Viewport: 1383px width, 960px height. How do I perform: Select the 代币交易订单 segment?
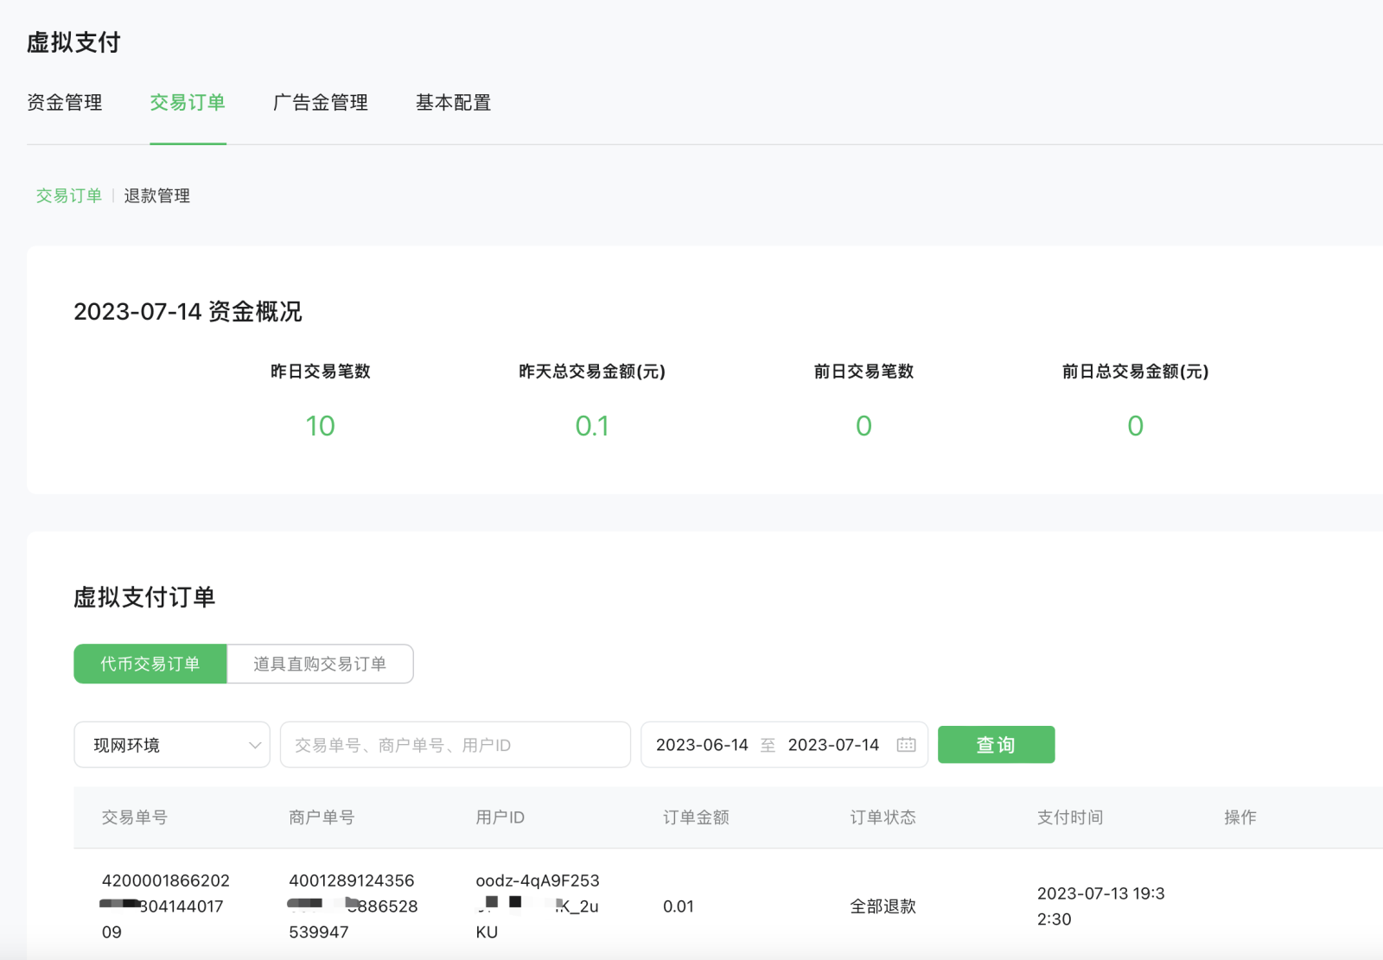(x=150, y=664)
